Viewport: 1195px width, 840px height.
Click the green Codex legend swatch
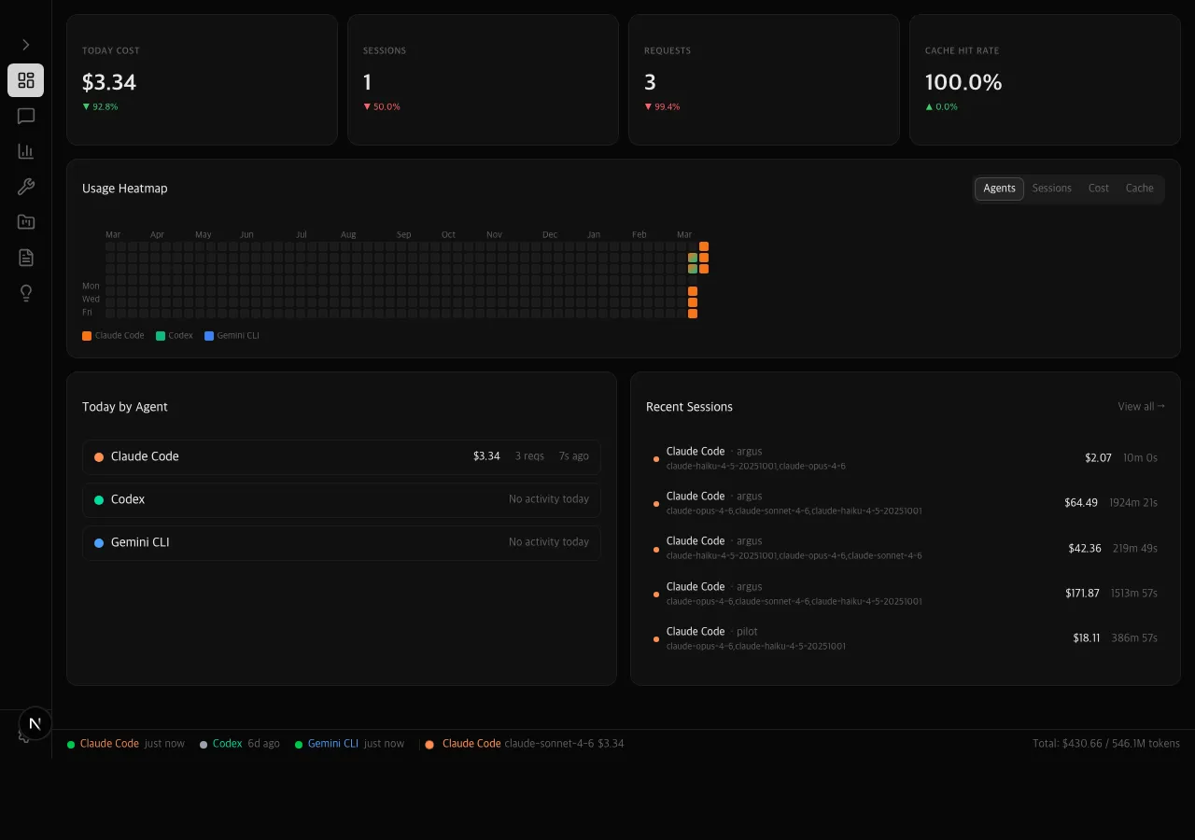click(x=161, y=336)
